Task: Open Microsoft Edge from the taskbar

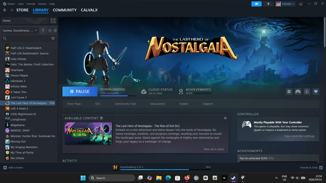Action: (x=168, y=178)
